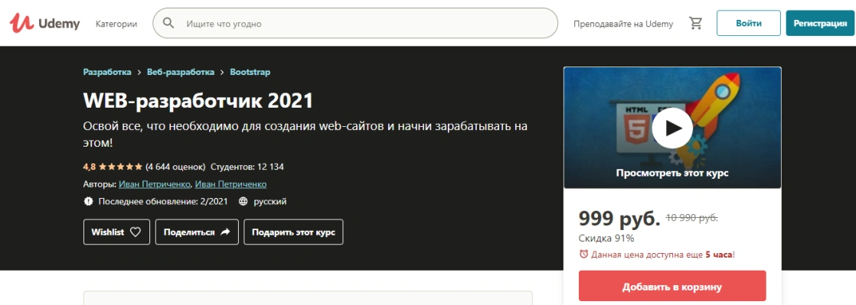Click the globe language icon
856x305 pixels.
pos(243,202)
